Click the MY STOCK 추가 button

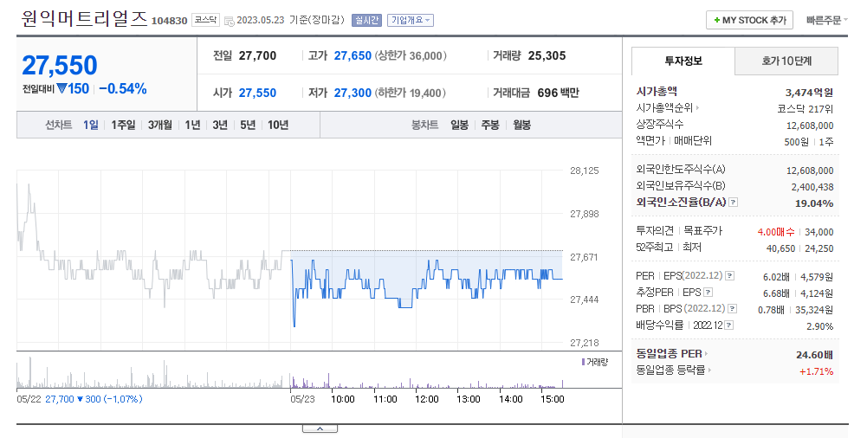pyautogui.click(x=749, y=20)
